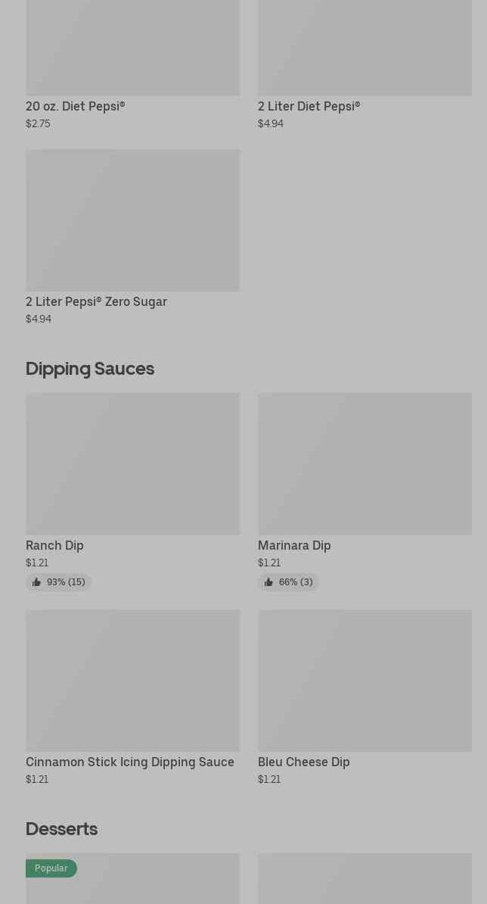Click the 2 Liter Pepsi Zero Sugar title
The width and height of the screenshot is (487, 904).
[x=96, y=302]
